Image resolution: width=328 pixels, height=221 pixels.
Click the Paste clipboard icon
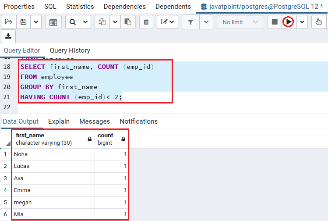128,22
